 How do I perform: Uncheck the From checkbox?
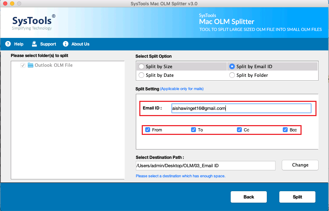(148, 130)
